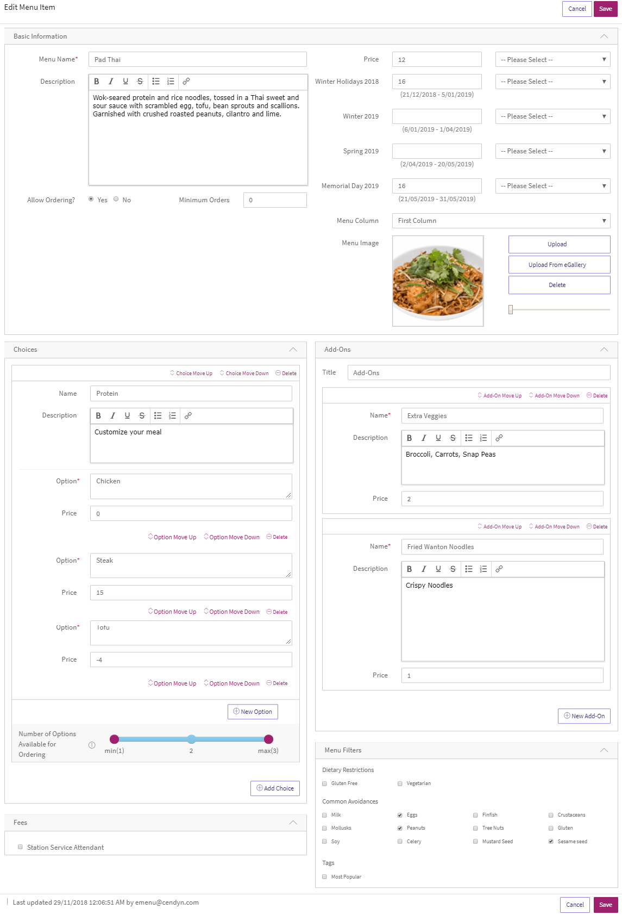This screenshot has width=622, height=915.
Task: Uncheck Eggs avoidance
Action: (400, 816)
